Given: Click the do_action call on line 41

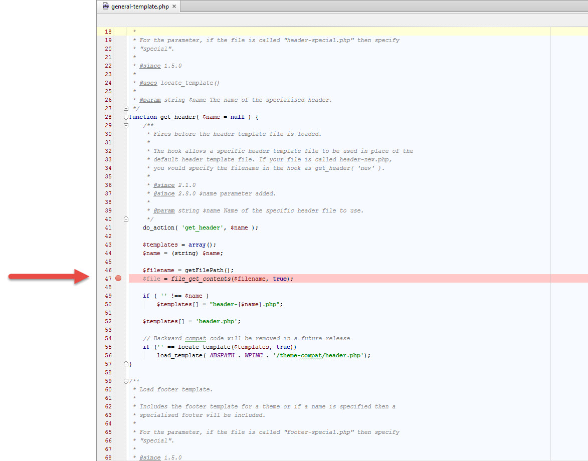Looking at the screenshot, I should (x=158, y=227).
